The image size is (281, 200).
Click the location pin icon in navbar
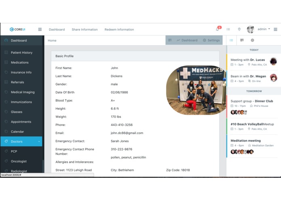pos(239,29)
